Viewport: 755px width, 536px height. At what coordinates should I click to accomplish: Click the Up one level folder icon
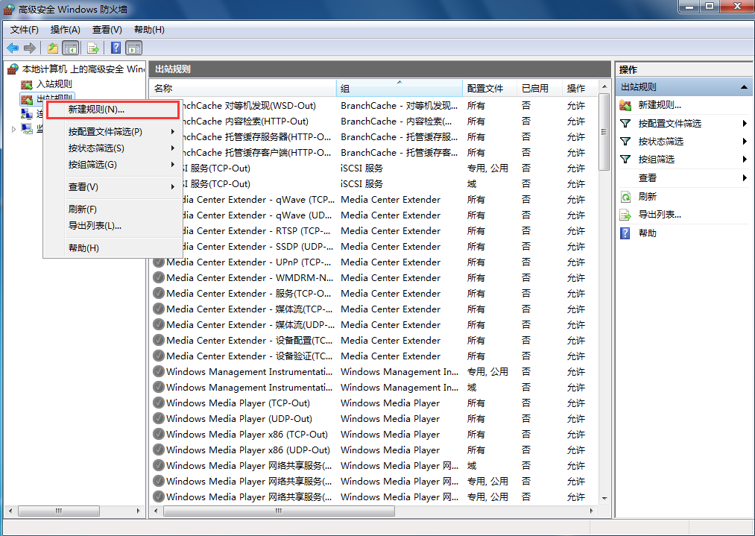[52, 48]
